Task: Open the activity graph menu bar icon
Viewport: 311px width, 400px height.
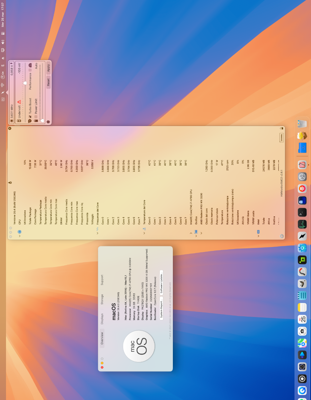Action: pos(3,99)
